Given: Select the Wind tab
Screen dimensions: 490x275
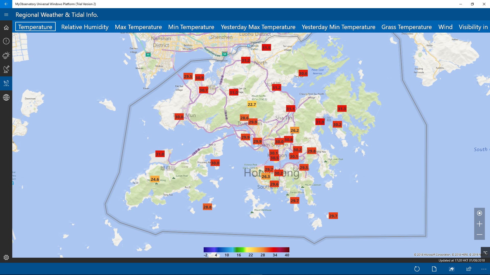Looking at the screenshot, I should pyautogui.click(x=445, y=27).
